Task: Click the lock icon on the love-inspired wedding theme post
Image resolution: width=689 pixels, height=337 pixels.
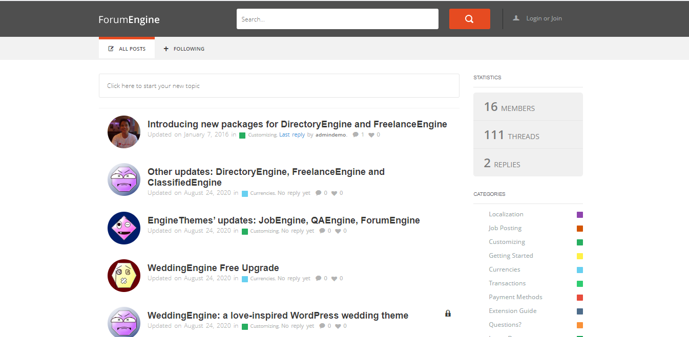Action: (x=448, y=313)
